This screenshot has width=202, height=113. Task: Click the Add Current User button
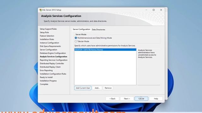click(83, 88)
